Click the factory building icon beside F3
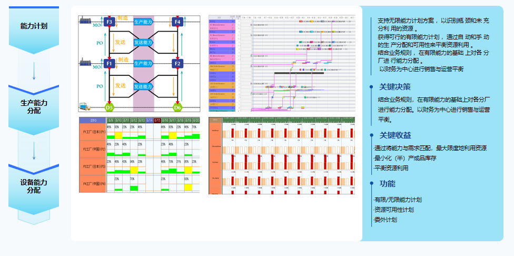 (x=86, y=20)
